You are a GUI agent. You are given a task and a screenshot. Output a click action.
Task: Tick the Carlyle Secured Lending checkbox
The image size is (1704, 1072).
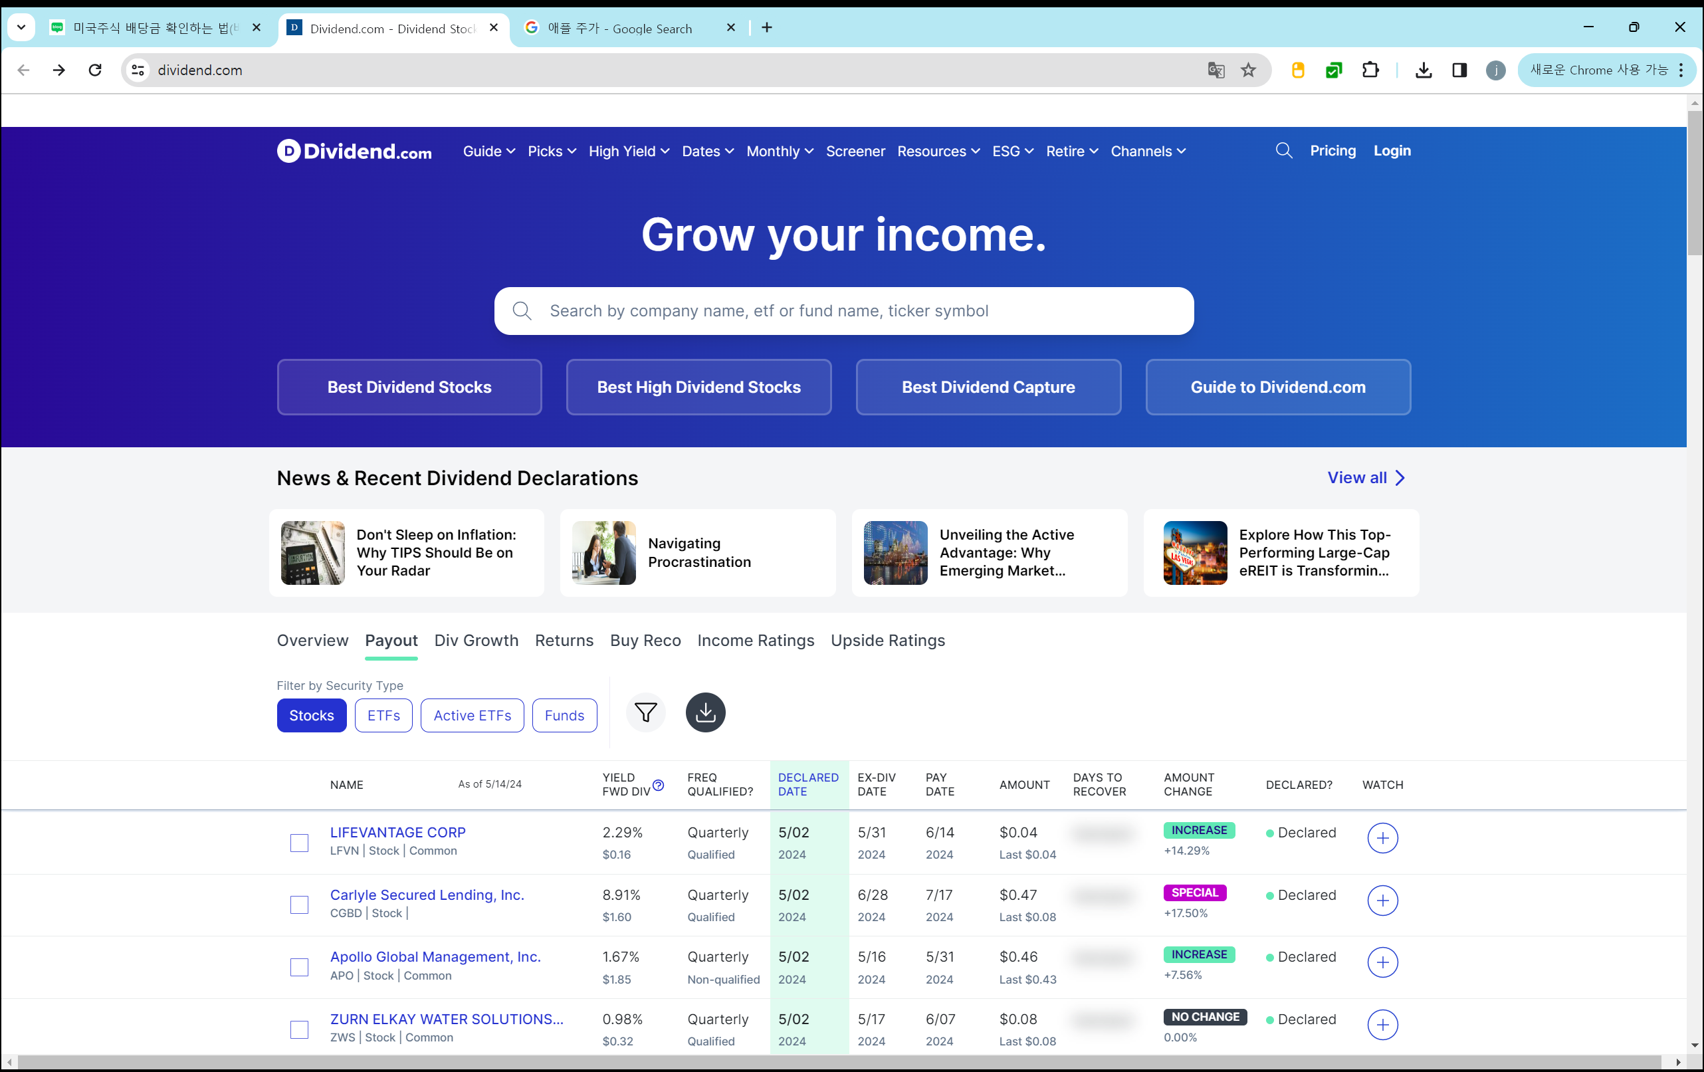pyautogui.click(x=299, y=905)
